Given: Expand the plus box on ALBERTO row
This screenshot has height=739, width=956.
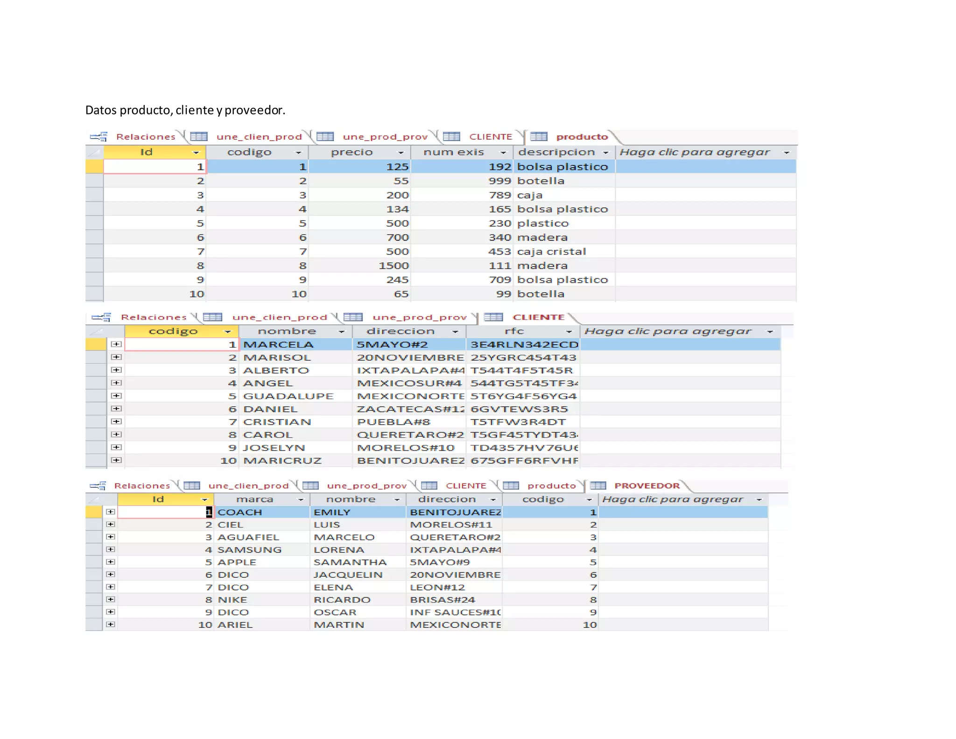Looking at the screenshot, I should click(116, 370).
